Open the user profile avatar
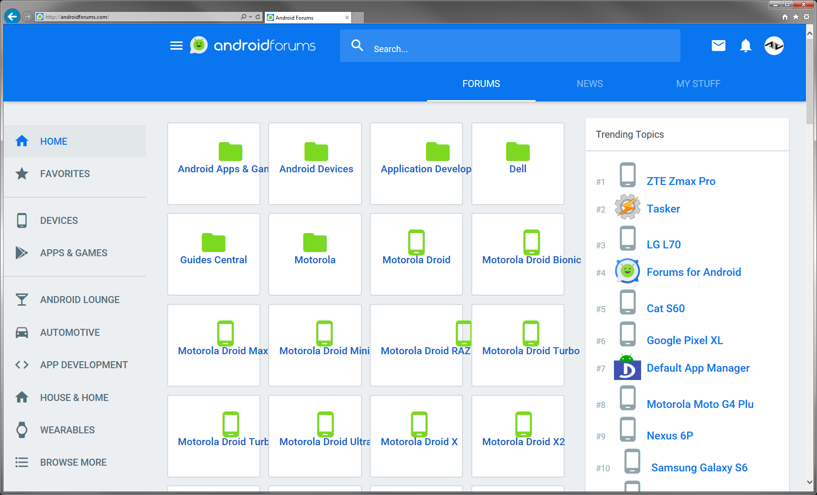This screenshot has height=495, width=817. (x=774, y=46)
